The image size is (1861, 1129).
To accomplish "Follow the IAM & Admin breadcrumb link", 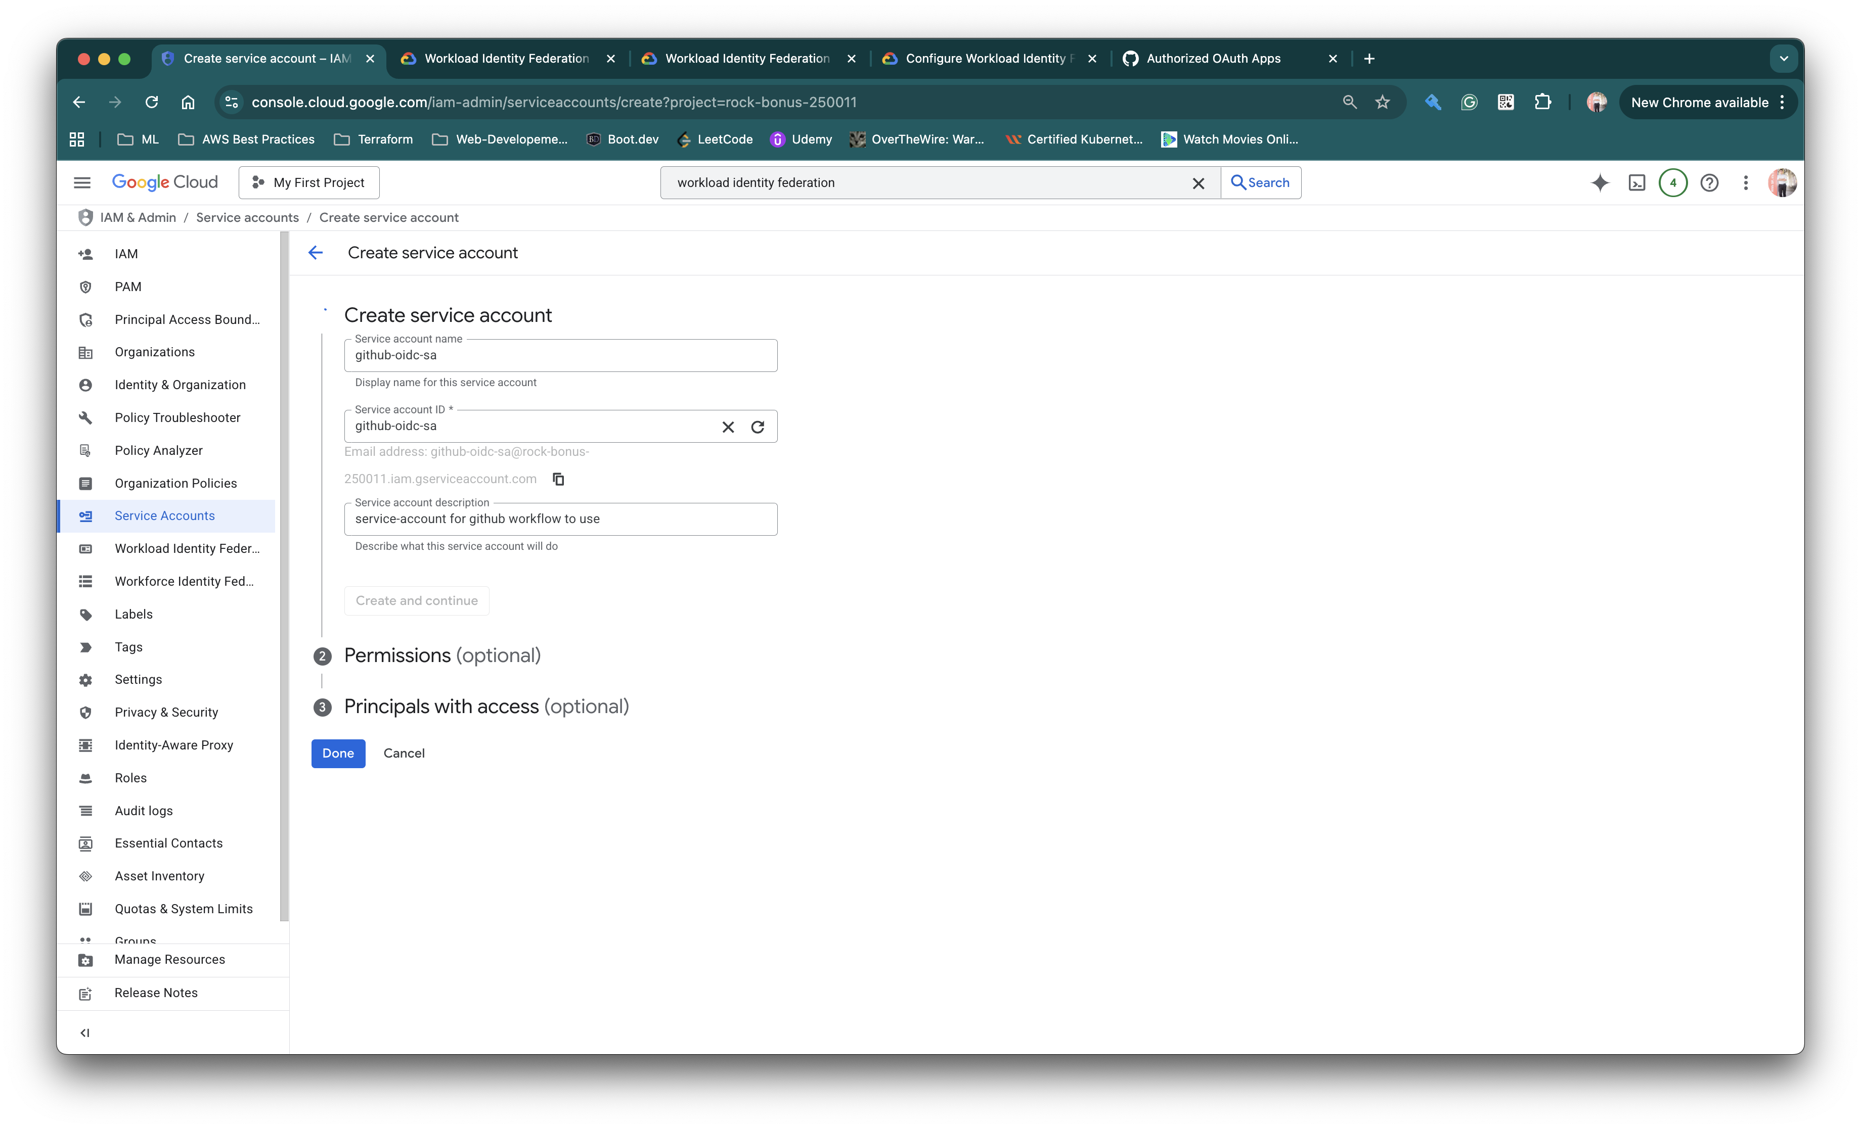I will (138, 217).
